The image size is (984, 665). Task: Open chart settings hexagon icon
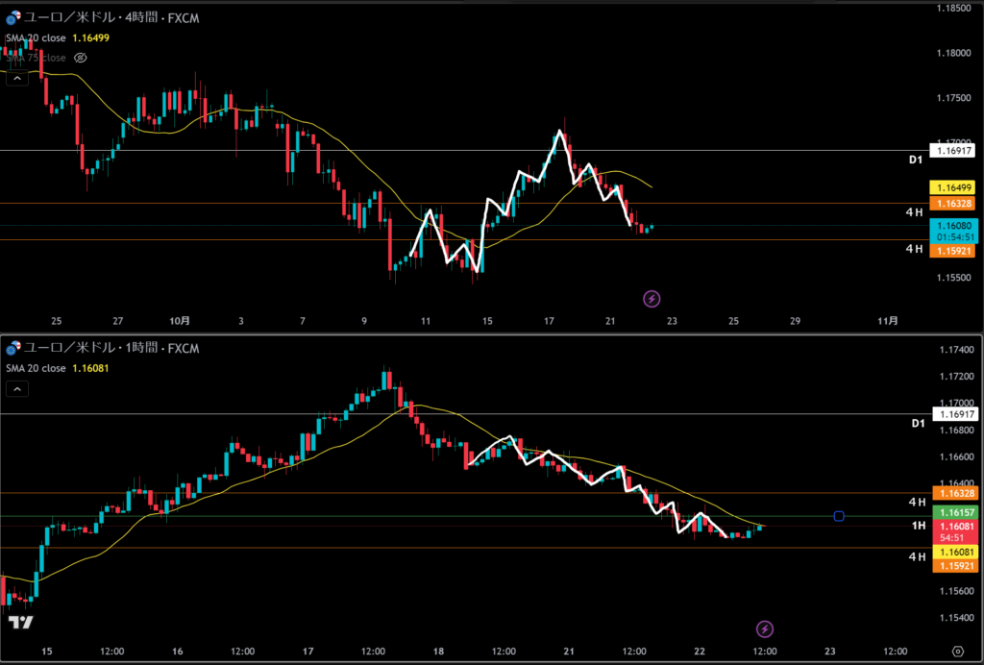coord(957,651)
